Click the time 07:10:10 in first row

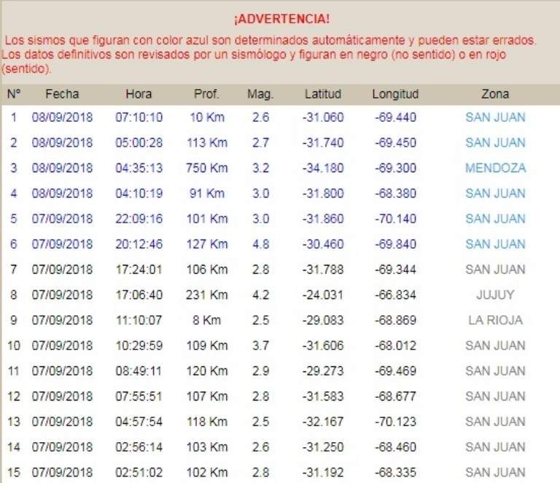point(139,117)
